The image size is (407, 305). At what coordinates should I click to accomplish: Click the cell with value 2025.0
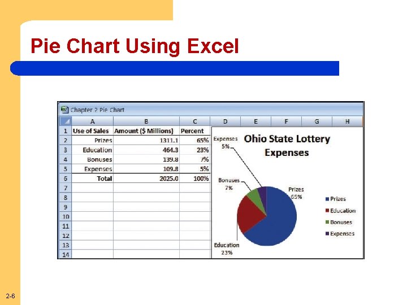pyautogui.click(x=146, y=178)
